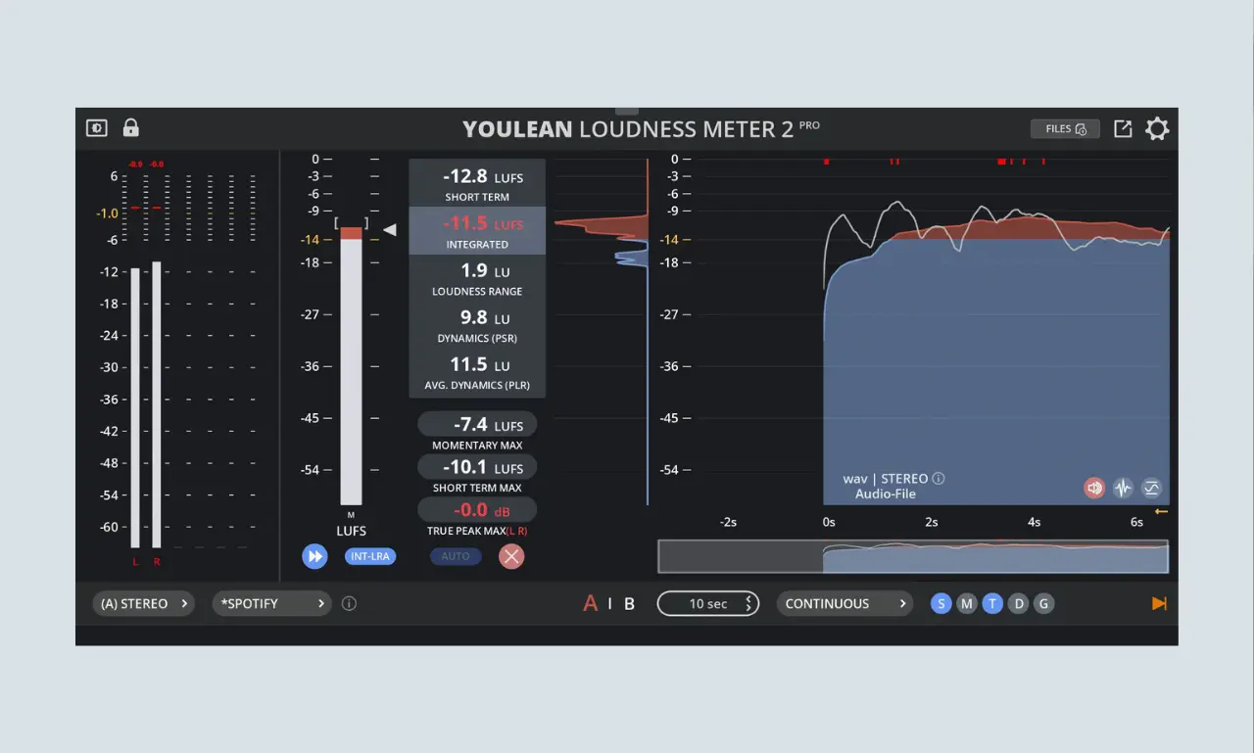Click the orange jump-to-end arrow icon

[x=1159, y=603]
